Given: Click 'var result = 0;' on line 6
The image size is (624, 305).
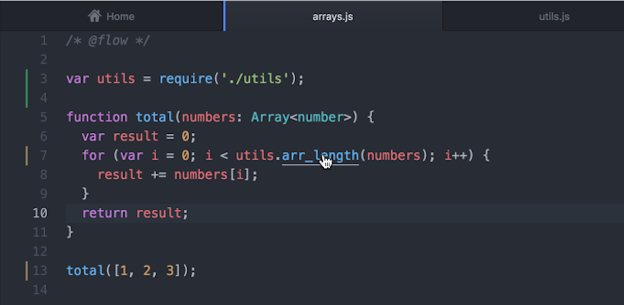Looking at the screenshot, I should [138, 136].
